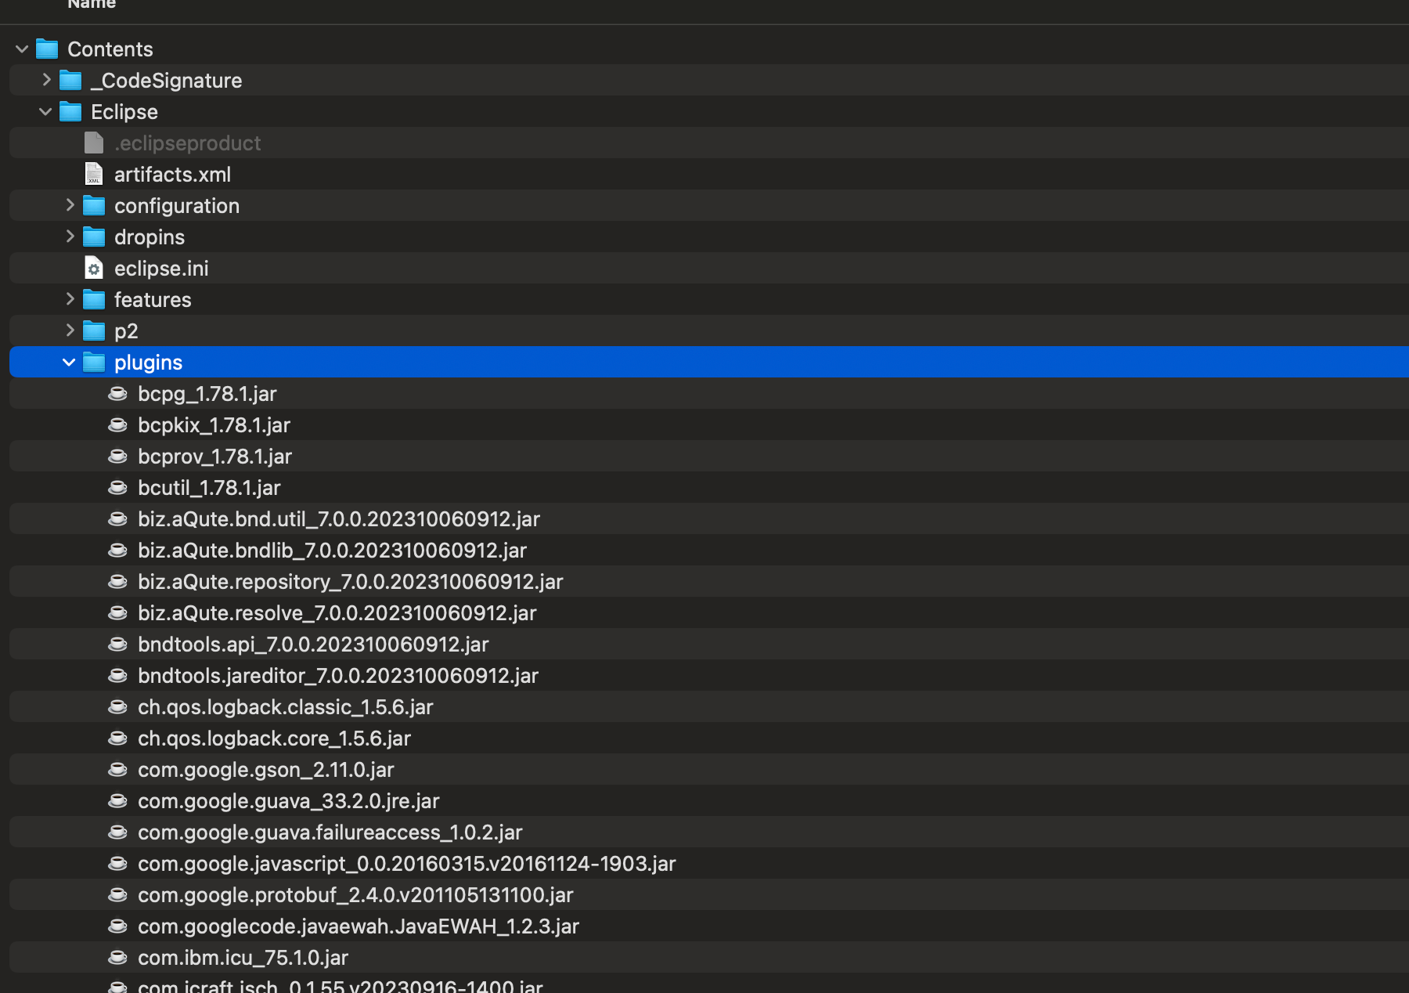Image resolution: width=1409 pixels, height=993 pixels.
Task: Click the bndtools.jareditor jar icon
Action: [x=117, y=675]
